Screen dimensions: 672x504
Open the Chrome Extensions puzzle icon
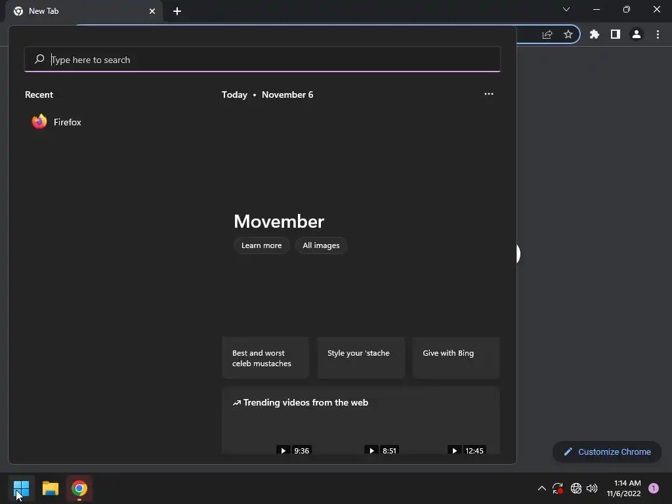click(x=595, y=34)
